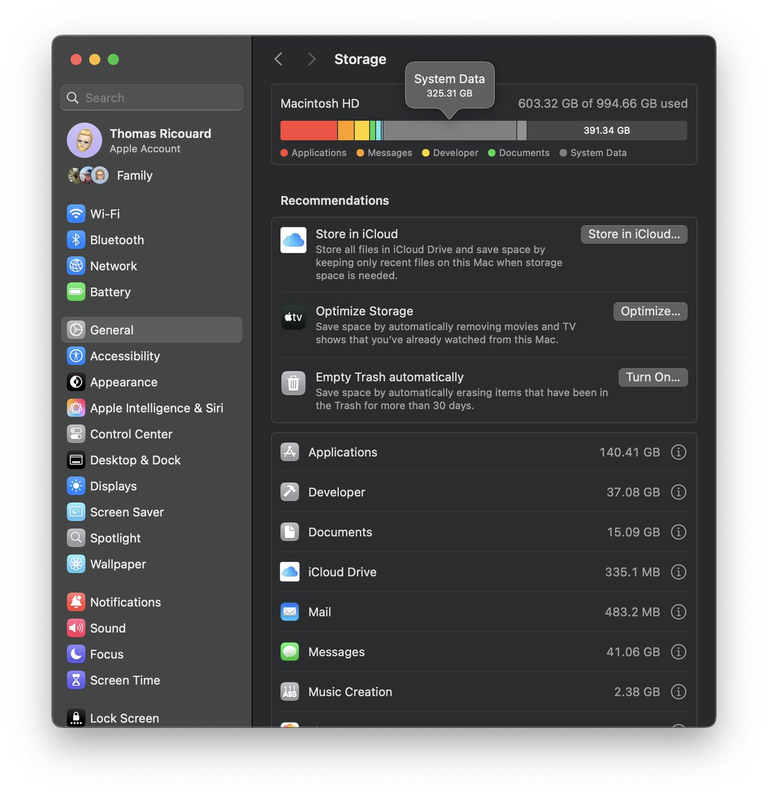
Task: Show info for Messages storage
Action: (x=678, y=652)
